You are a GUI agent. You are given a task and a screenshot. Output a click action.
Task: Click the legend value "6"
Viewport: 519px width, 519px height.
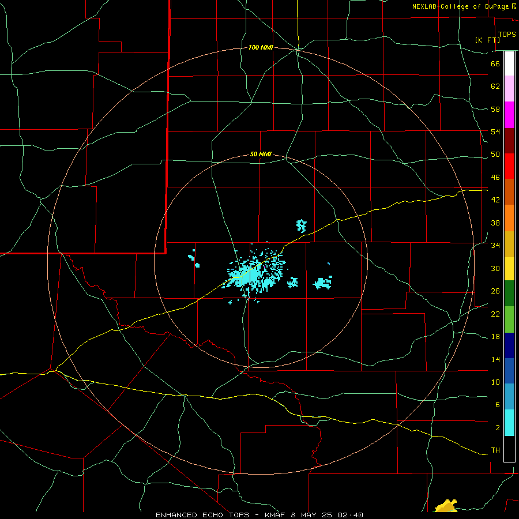498,405
